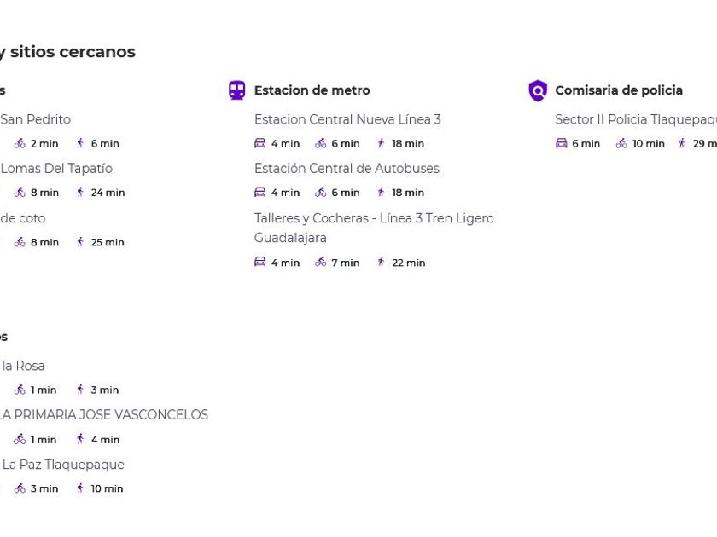The image size is (717, 537).
Task: Click the purple police station shield icon
Action: [538, 90]
